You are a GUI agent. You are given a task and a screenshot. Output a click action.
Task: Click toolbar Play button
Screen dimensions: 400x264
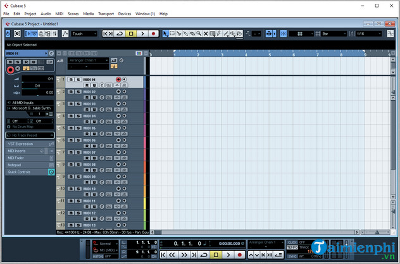142,34
